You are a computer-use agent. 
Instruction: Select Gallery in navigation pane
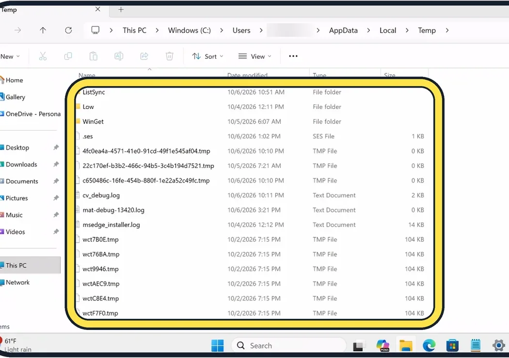[x=15, y=97]
